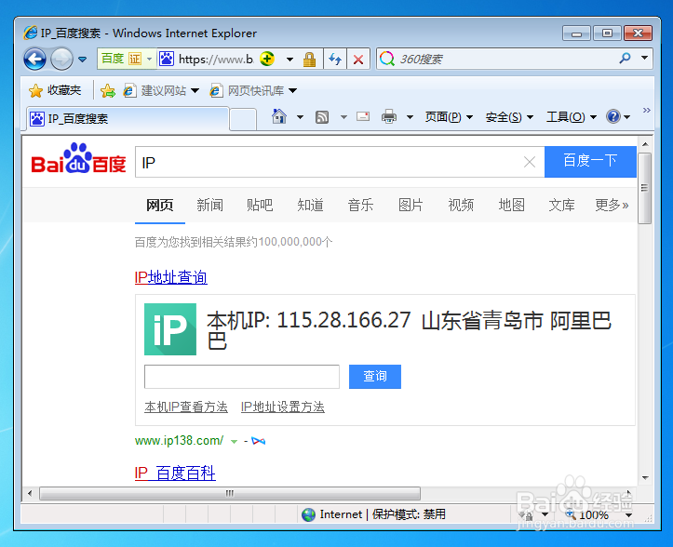Switch to the 知道 tab
Image resolution: width=673 pixels, height=547 pixels.
310,205
